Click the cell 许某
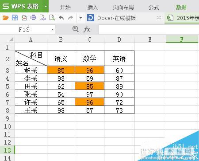Viewport: 199px width, 161px height. (31, 102)
